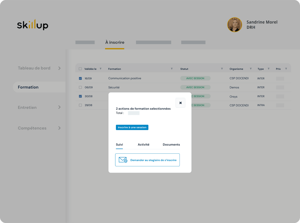The image size is (300, 223).
Task: Toggle the select-all checkbox in header
Action: coord(80,69)
